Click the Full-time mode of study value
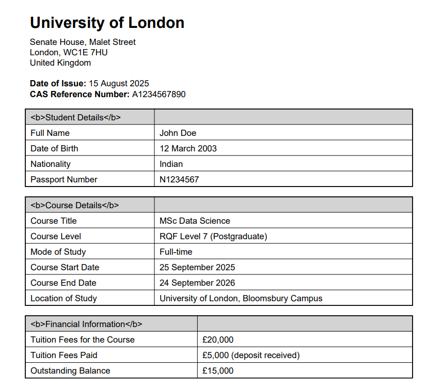 coord(176,252)
